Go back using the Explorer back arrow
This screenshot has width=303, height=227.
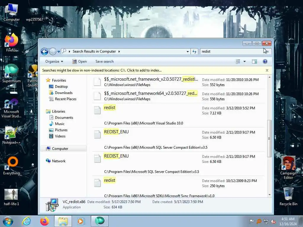(44, 51)
